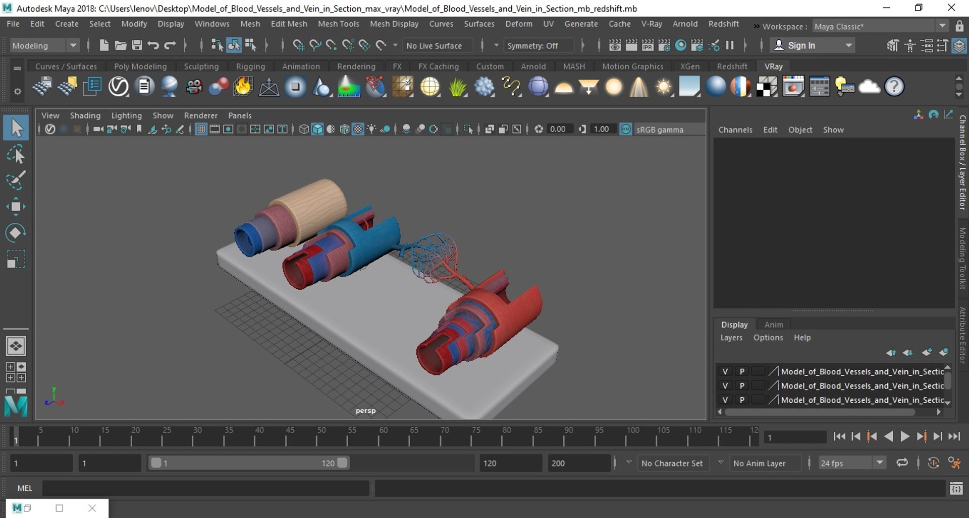Open the Sign In dropdown arrow
Viewport: 969px width, 518px height.
849,45
